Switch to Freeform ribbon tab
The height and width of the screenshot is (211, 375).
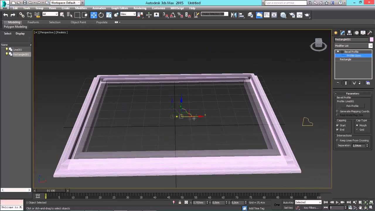[x=33, y=22]
